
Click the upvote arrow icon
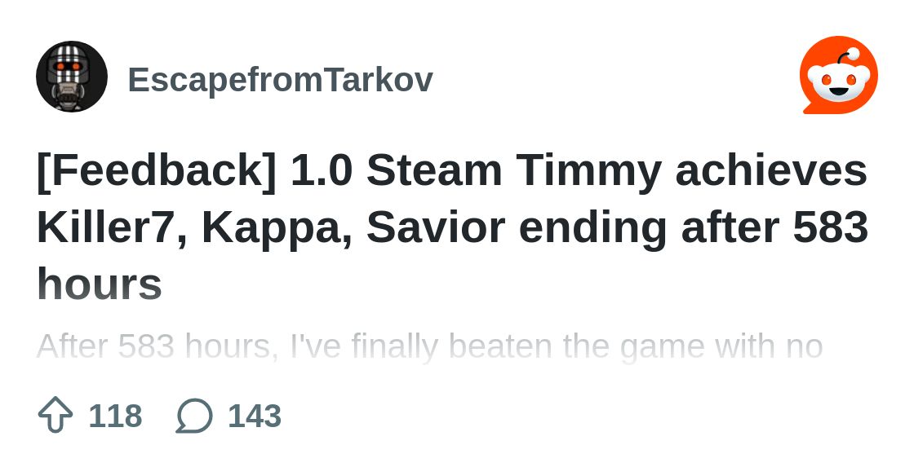pos(55,415)
